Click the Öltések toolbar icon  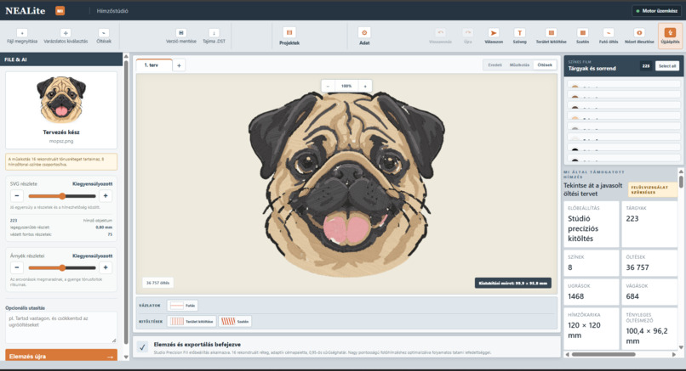click(x=104, y=33)
